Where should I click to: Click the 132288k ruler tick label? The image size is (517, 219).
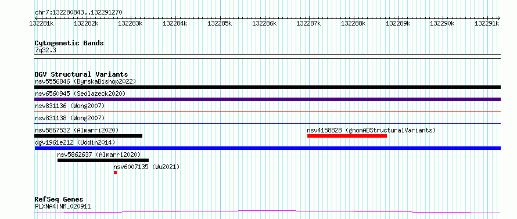[353, 23]
